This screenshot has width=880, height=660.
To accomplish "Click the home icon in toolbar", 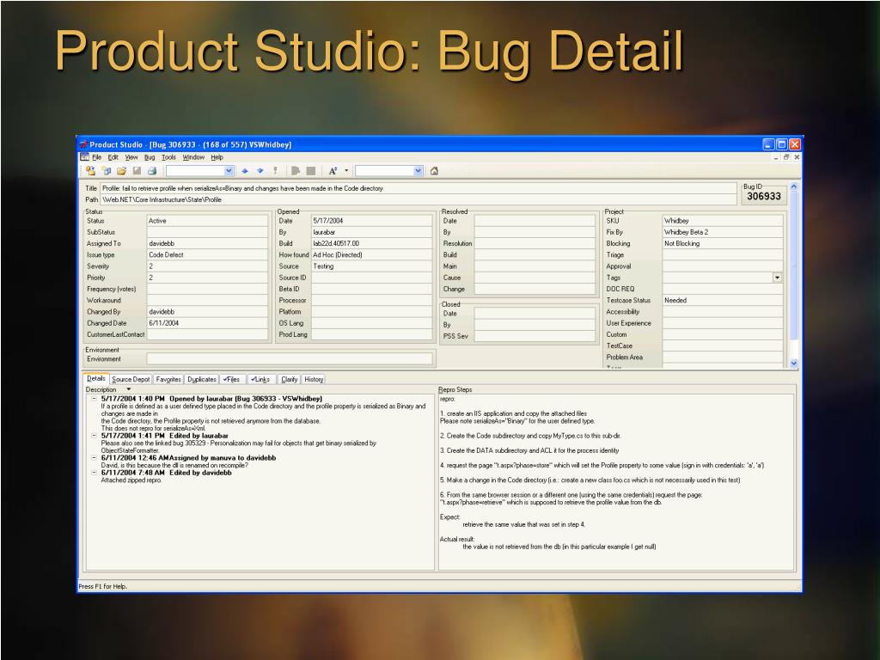I will click(434, 171).
